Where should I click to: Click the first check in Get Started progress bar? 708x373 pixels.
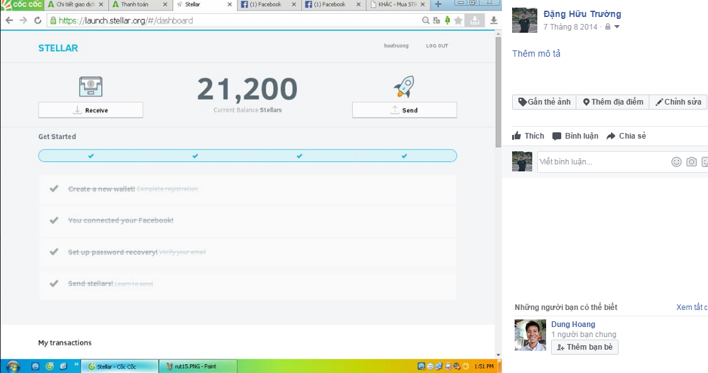click(91, 156)
